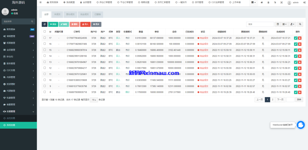Edit order row id 14
Viewport: 308px width, 150px height.
click(x=296, y=56)
